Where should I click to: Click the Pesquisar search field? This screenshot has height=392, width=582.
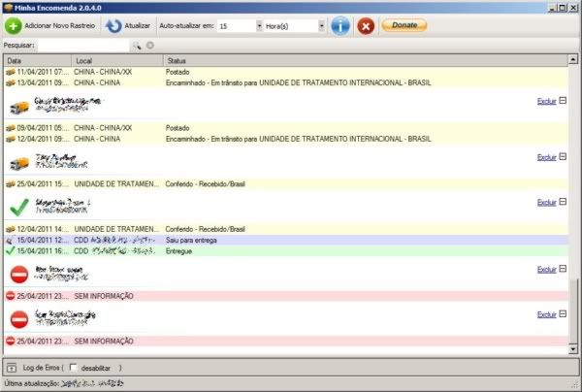point(83,46)
